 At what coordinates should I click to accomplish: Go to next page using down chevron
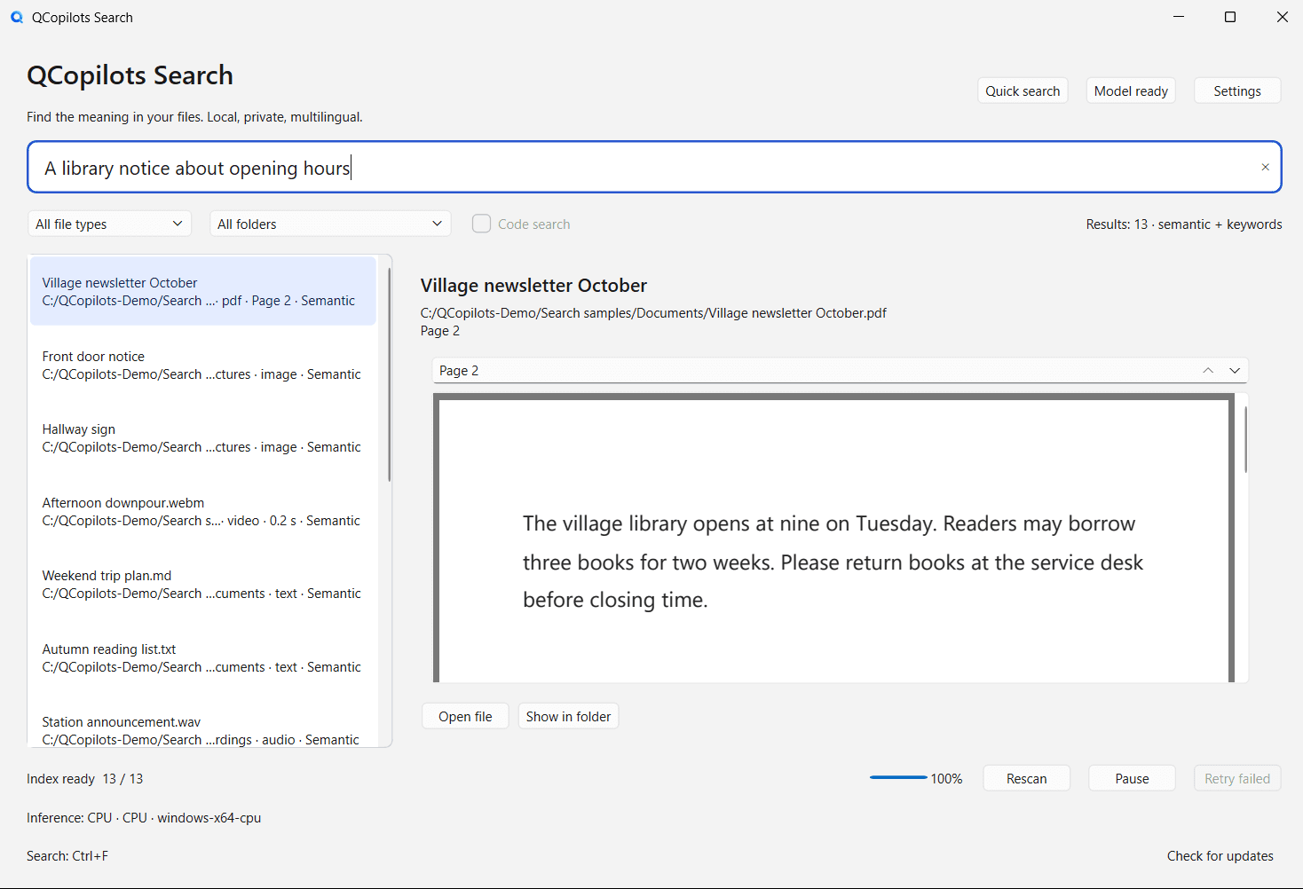(1235, 370)
